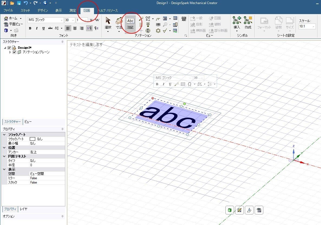Click the 挿入 symbol insert icon
The image size is (321, 225).
tap(237, 22)
